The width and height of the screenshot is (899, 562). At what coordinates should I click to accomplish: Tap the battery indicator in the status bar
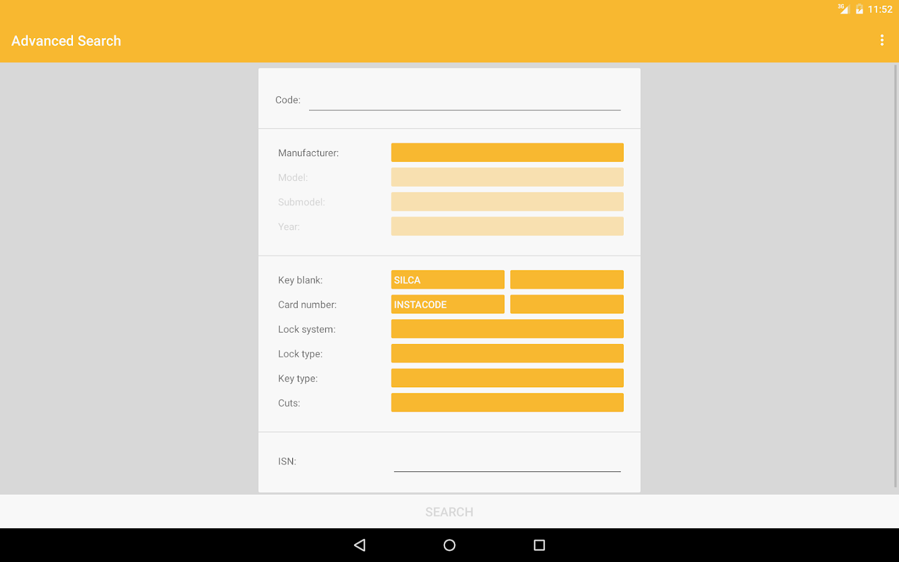860,9
